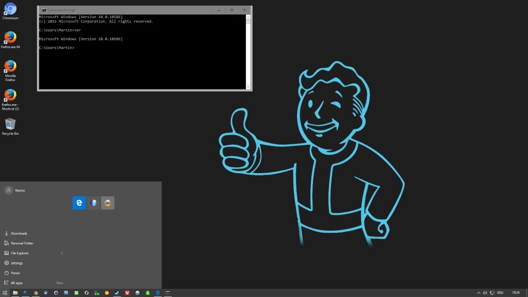
Task: Open the orange round icon on taskbar
Action: pyautogui.click(x=107, y=293)
